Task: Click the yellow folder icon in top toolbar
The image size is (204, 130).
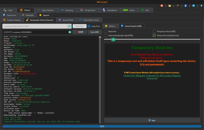Action: point(170,6)
